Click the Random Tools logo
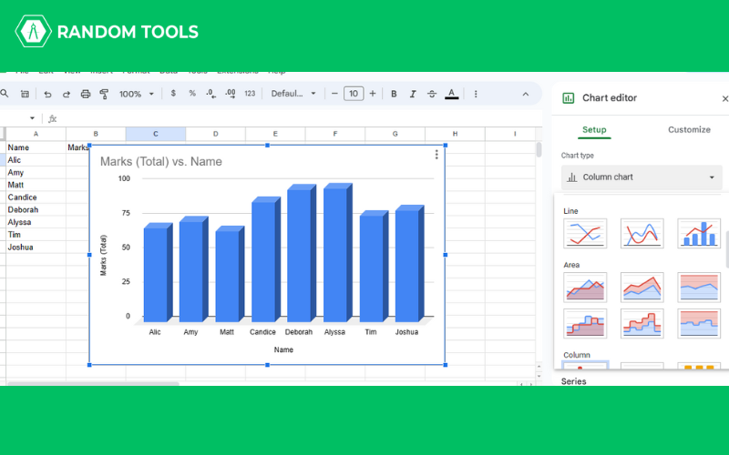The image size is (729, 455). [x=107, y=32]
